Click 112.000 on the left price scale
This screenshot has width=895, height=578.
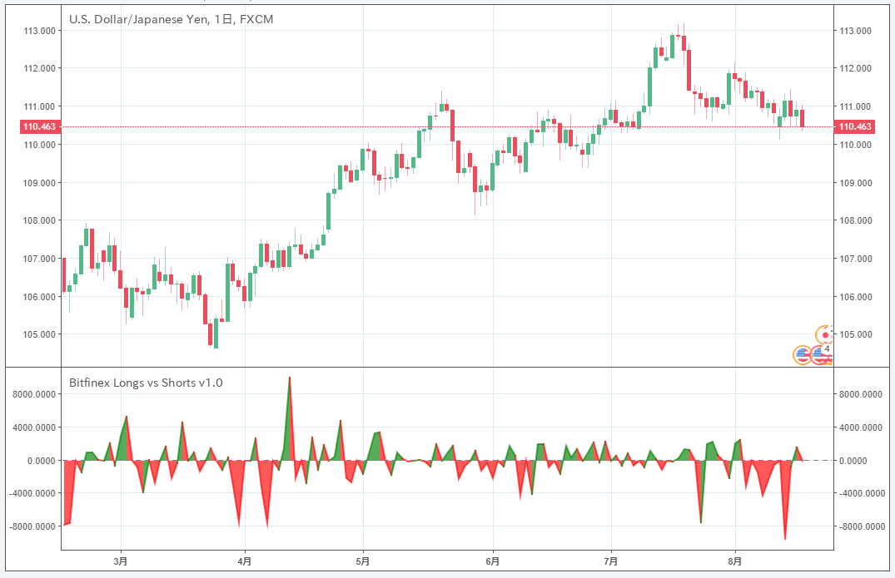click(39, 68)
